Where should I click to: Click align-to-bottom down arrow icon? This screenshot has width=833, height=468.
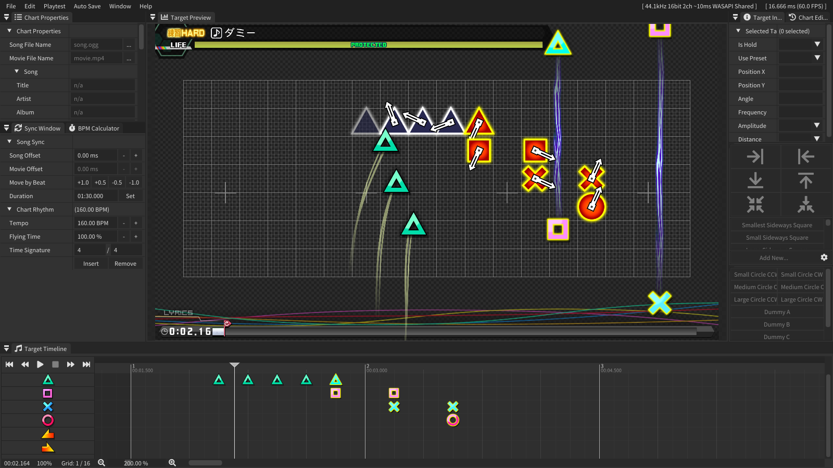tap(755, 180)
